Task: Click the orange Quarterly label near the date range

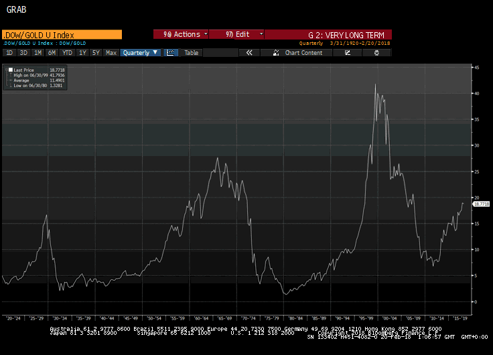Action: [x=311, y=44]
